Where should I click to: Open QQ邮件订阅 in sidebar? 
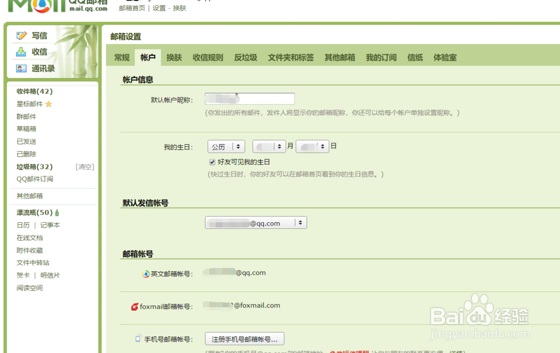[x=35, y=179]
